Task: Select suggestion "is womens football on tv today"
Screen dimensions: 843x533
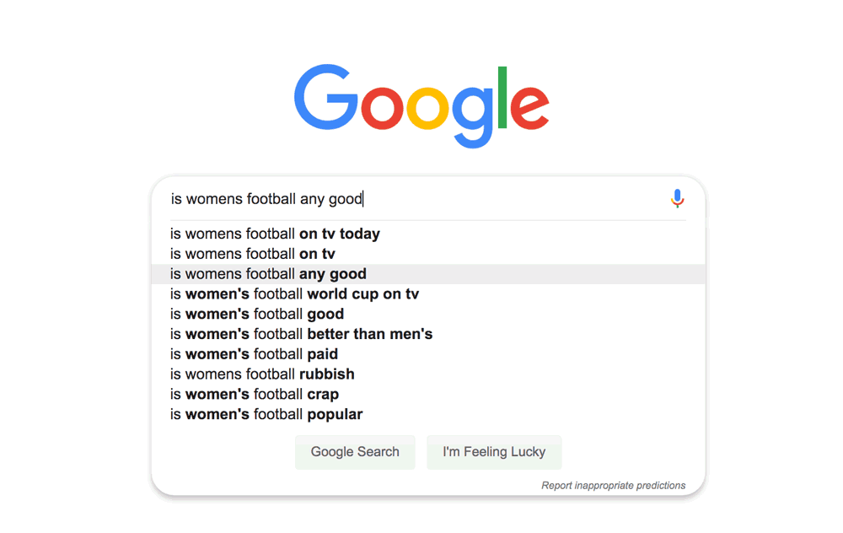Action: [275, 234]
